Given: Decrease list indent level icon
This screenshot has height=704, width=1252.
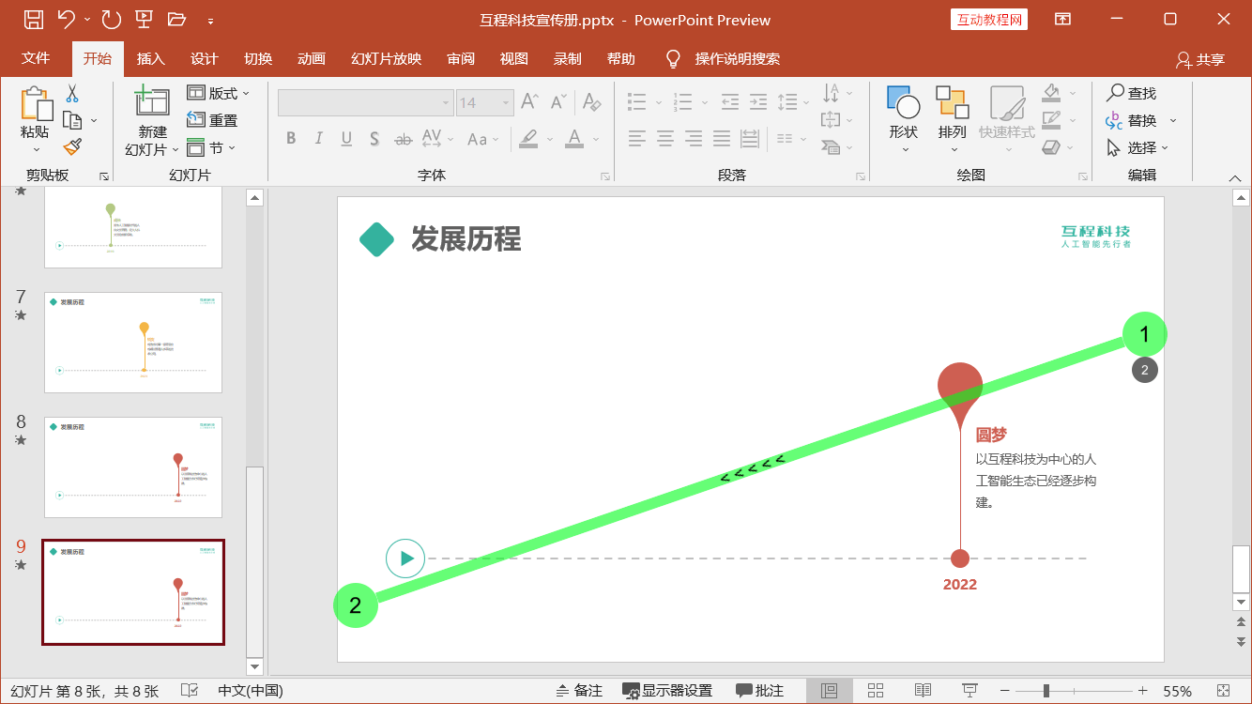Looking at the screenshot, I should [x=730, y=101].
